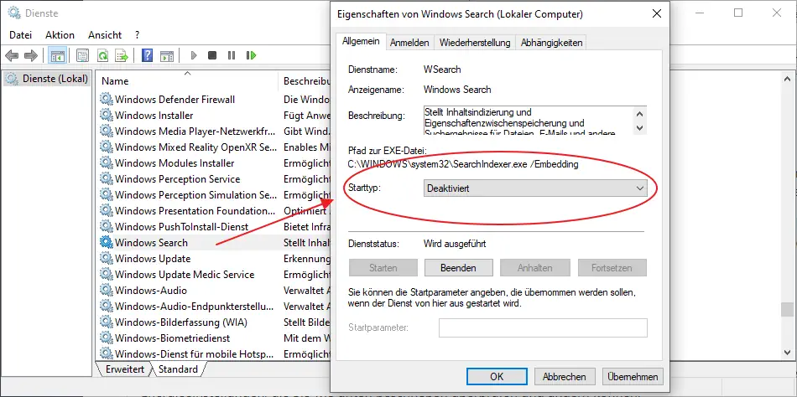Select Windows Presentation Foundation row
The image size is (797, 397).
coord(215,211)
